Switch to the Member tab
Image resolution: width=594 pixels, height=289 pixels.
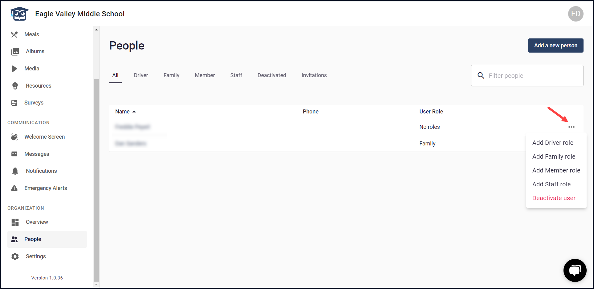pyautogui.click(x=205, y=75)
